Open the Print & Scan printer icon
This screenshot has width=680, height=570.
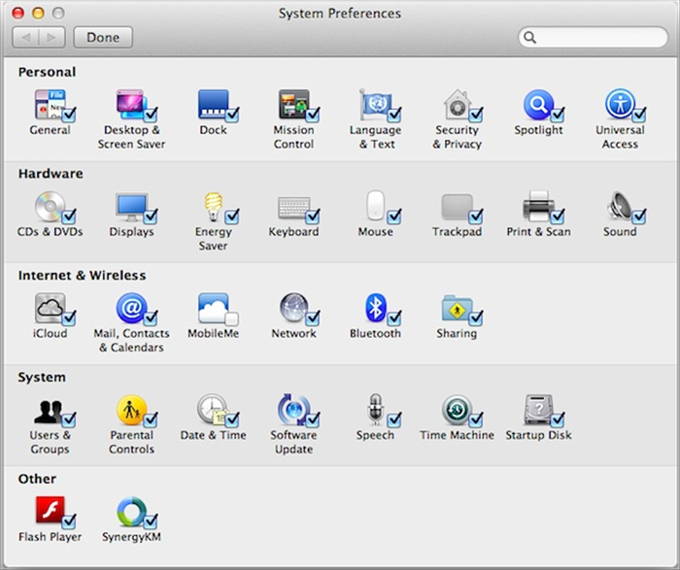(x=538, y=206)
